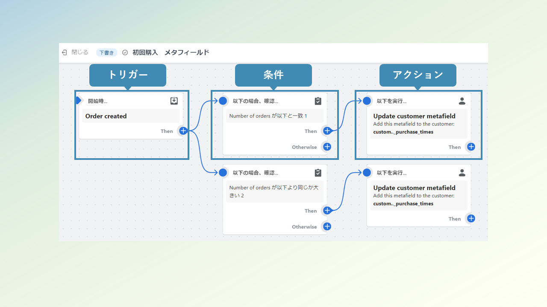Add Otherwise branch for second condition
The width and height of the screenshot is (547, 307).
[327, 227]
